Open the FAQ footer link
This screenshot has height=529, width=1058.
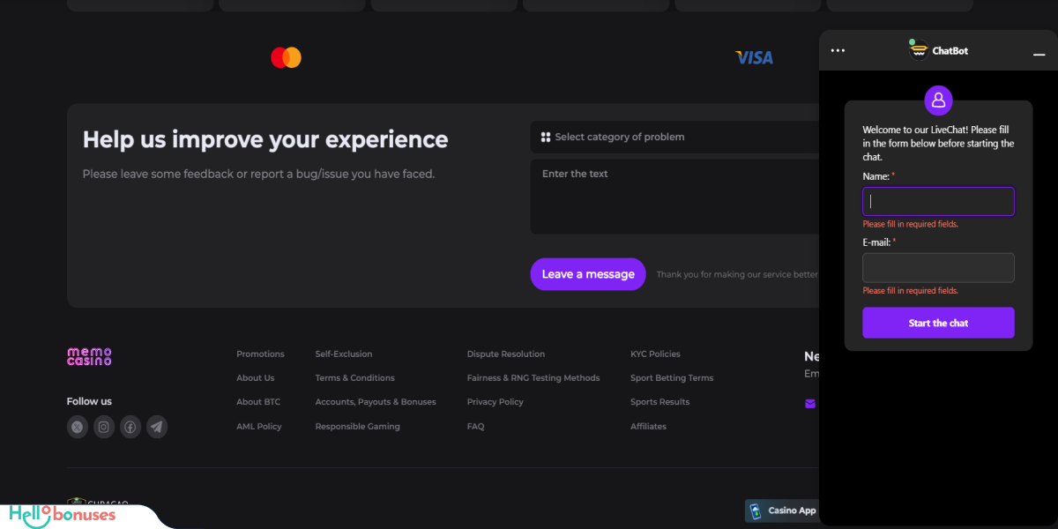[x=475, y=426]
